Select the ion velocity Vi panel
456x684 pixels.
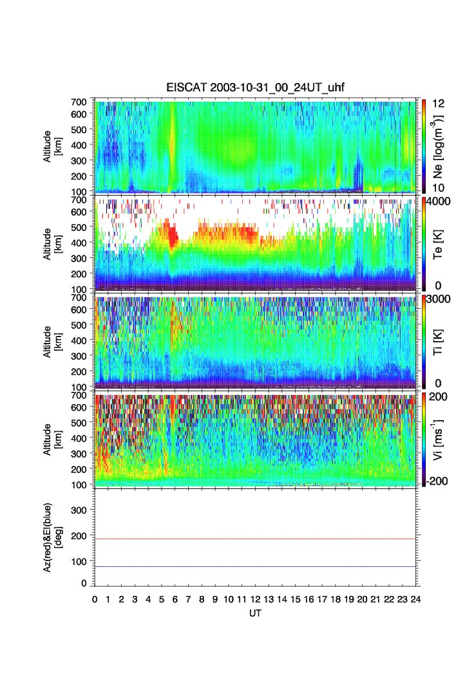point(255,439)
